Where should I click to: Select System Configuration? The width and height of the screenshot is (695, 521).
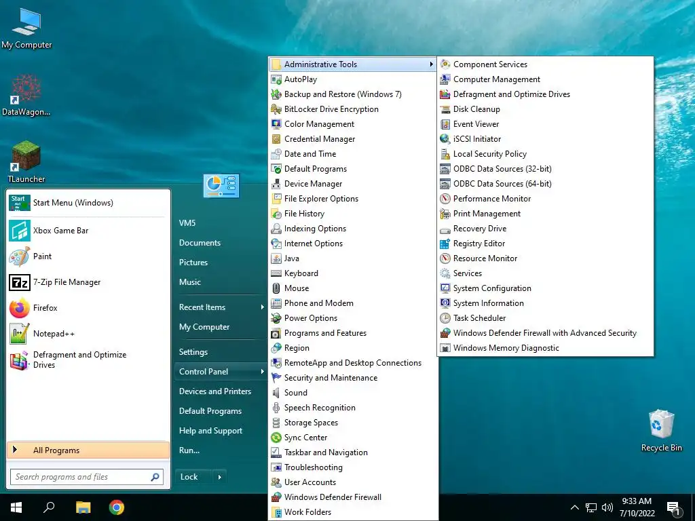(492, 288)
